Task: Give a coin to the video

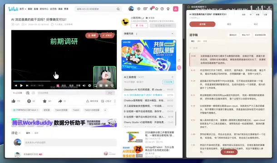Action: pyautogui.click(x=29, y=101)
